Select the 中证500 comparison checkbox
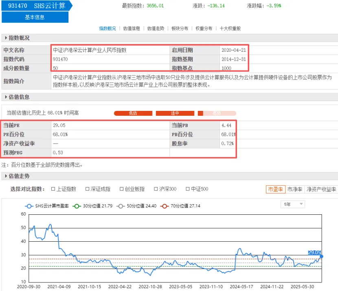This screenshot has height=291, width=338. coord(188,189)
